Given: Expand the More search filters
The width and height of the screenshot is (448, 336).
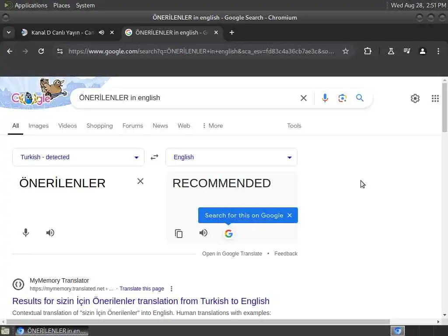Looking at the screenshot, I should 213,126.
